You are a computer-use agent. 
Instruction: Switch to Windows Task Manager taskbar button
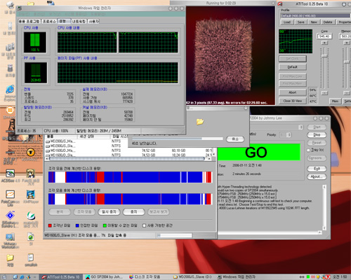pos(237,277)
